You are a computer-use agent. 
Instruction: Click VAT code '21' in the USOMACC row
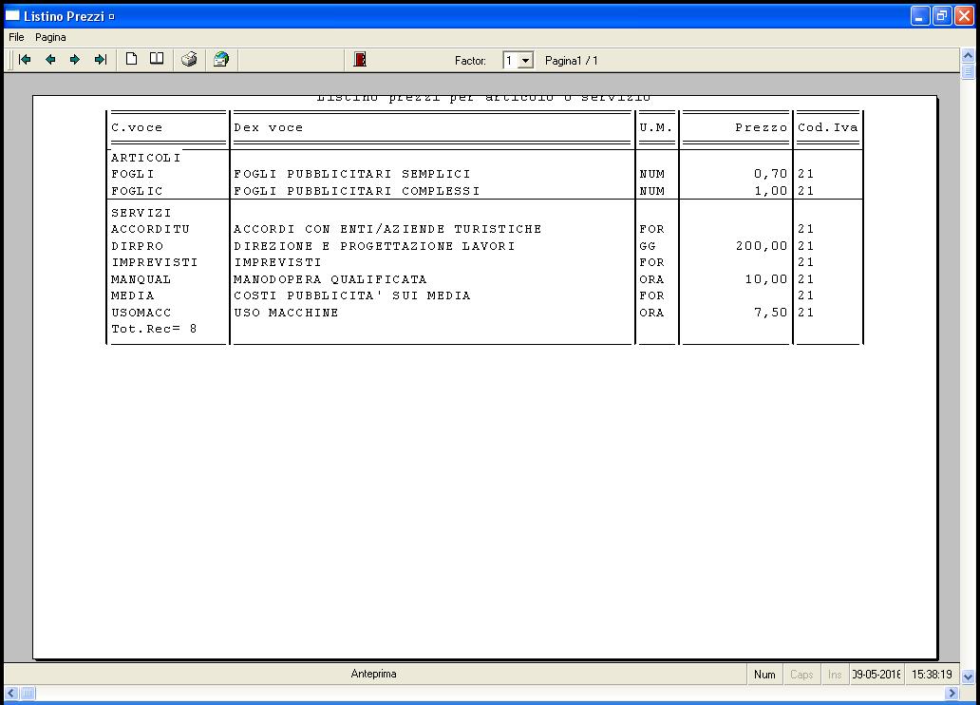[x=805, y=313]
